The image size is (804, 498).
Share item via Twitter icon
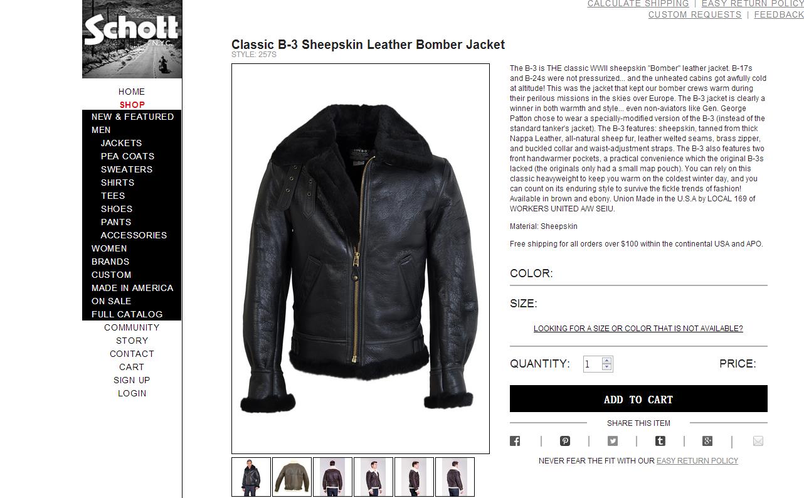point(613,441)
